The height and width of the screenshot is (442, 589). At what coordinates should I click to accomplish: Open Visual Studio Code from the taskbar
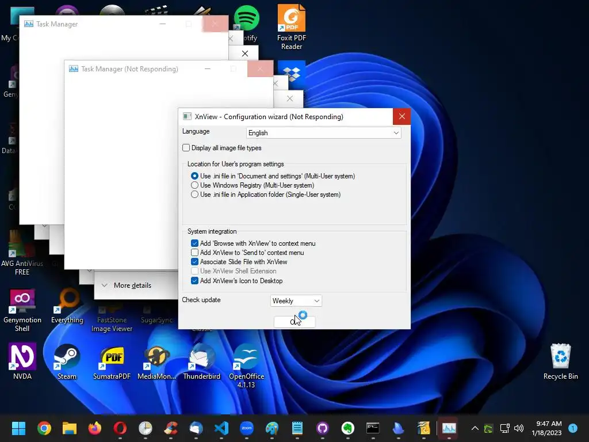[221, 428]
